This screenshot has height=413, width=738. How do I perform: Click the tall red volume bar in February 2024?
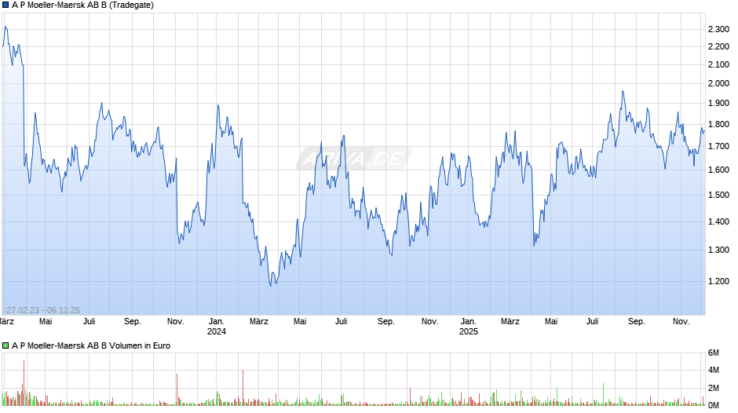click(243, 388)
